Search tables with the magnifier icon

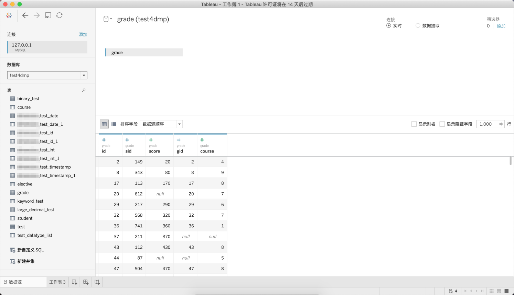[84, 90]
